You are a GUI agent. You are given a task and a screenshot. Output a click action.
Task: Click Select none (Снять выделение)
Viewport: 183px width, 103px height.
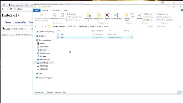pyautogui.click(x=163, y=17)
